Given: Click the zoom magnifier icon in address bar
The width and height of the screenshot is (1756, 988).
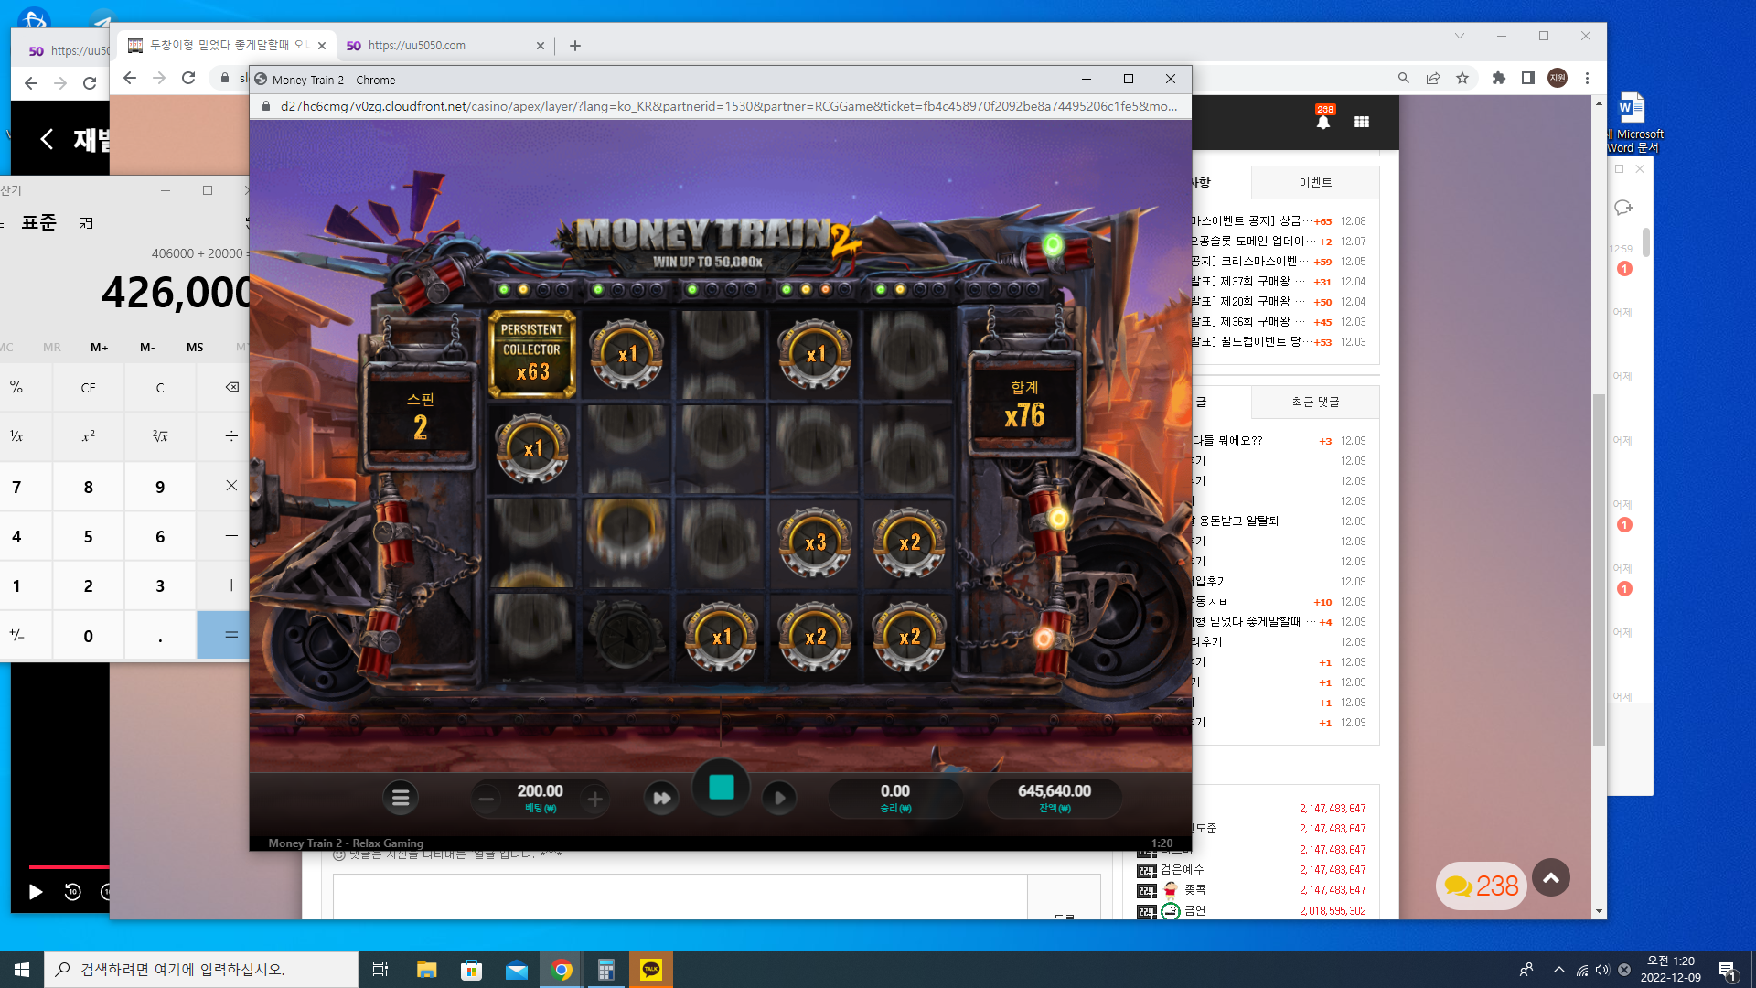Looking at the screenshot, I should point(1404,79).
